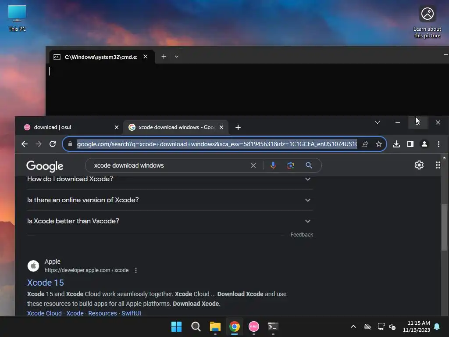Click the OneDrive cloud tray icon
Viewport: 449px width, 337px height.
[367, 326]
